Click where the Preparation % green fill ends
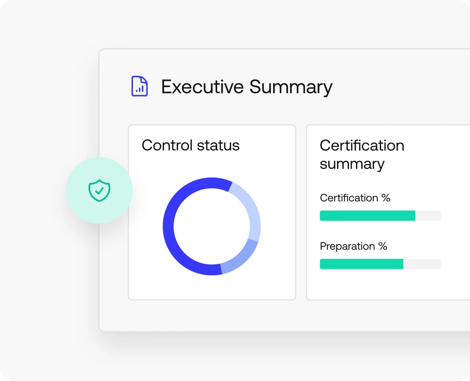Image resolution: width=470 pixels, height=381 pixels. pos(403,264)
